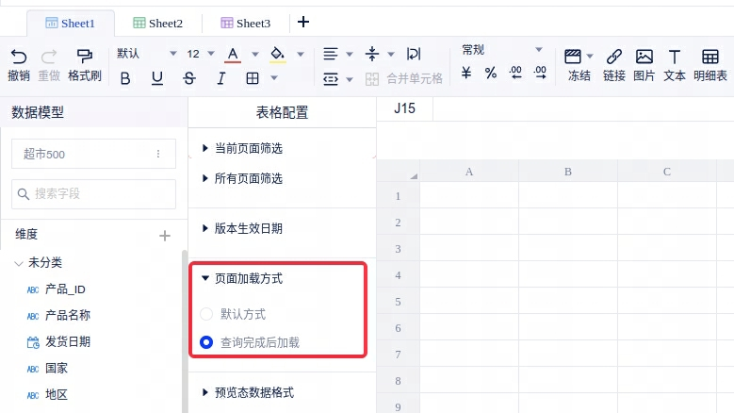Image resolution: width=734 pixels, height=413 pixels.
Task: Click the freeze panes (冻结) icon
Action: click(572, 57)
